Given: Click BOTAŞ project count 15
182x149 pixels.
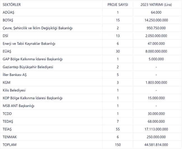Looking at the screenshot, I should [118, 20].
